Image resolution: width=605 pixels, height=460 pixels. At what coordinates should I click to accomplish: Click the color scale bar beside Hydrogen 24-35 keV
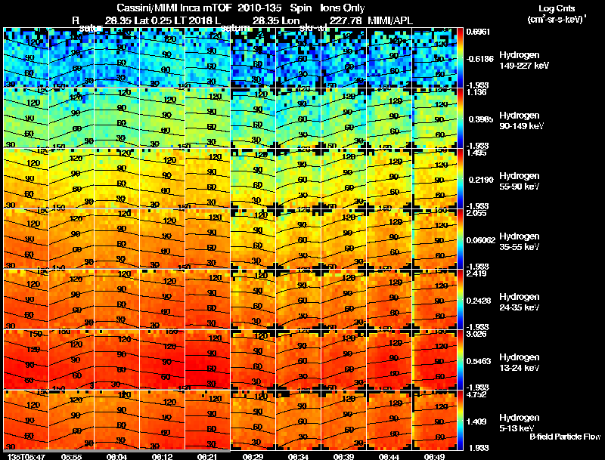[461, 300]
